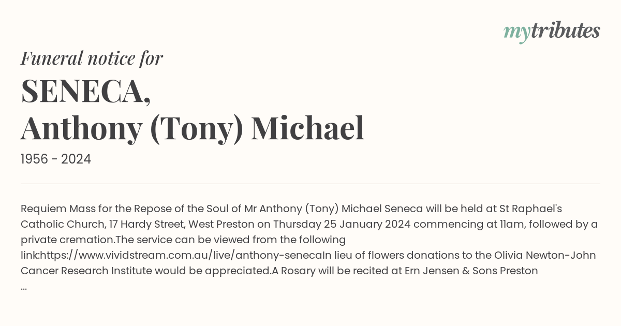Open the vividstream.com.au live stream link
621x326 pixels.
[x=181, y=255]
